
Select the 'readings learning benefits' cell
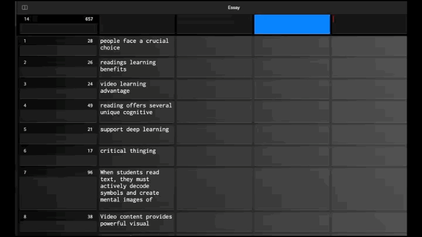(136, 66)
